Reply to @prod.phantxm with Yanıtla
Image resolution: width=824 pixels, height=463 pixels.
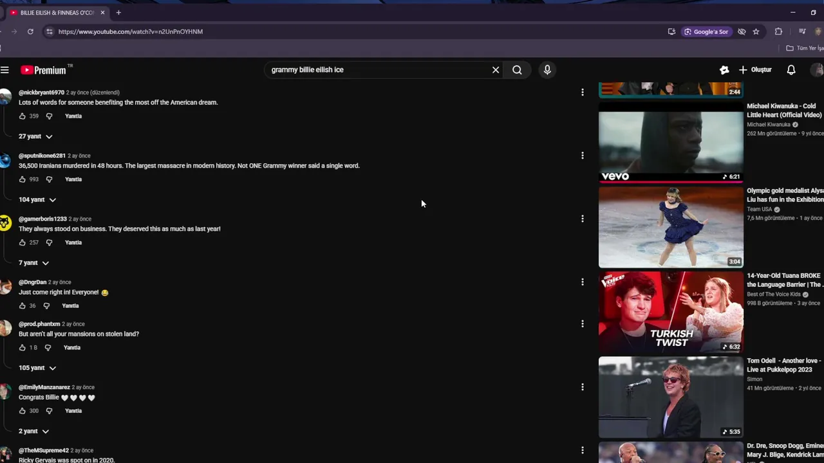coord(72,347)
